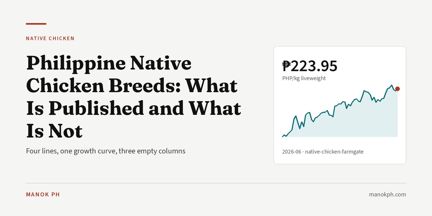Click the price chart card
432x216 pixels.
tap(340, 105)
